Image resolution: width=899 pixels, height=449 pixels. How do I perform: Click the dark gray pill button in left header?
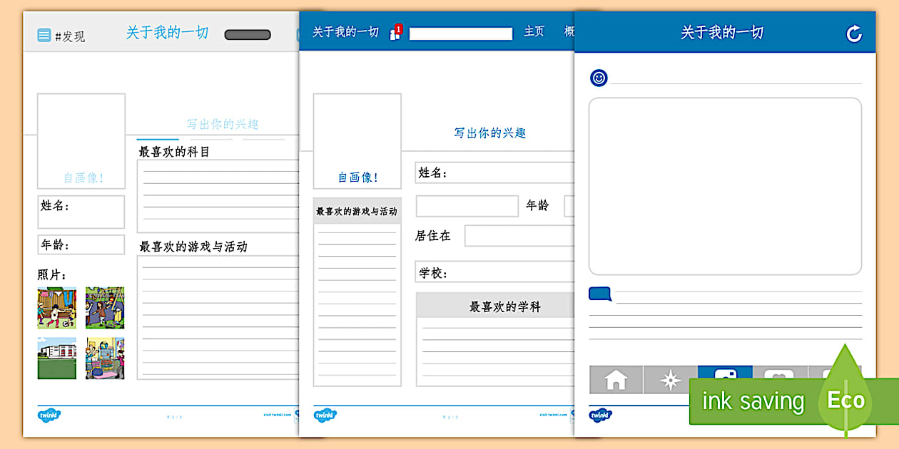tap(248, 35)
